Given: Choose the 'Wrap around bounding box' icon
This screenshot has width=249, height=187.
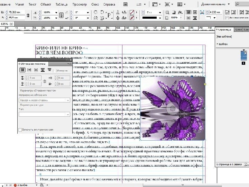Looking at the screenshot, I should pos(29,70).
